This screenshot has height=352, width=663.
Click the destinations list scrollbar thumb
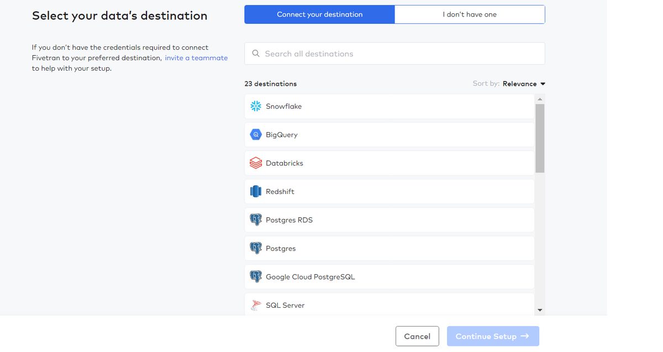pos(540,138)
